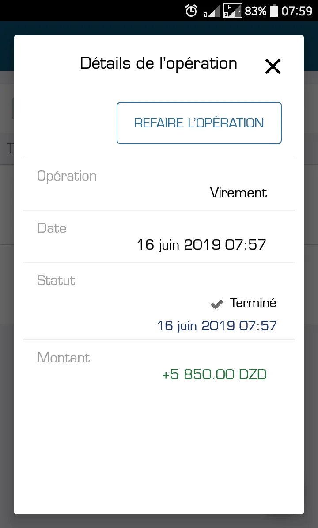Tap the Terminé status text

pyautogui.click(x=253, y=303)
